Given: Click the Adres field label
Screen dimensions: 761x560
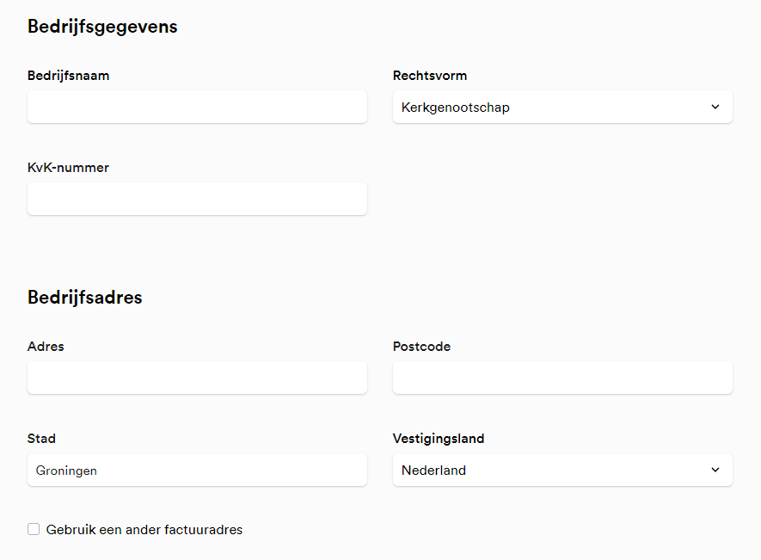Looking at the screenshot, I should (x=46, y=347).
